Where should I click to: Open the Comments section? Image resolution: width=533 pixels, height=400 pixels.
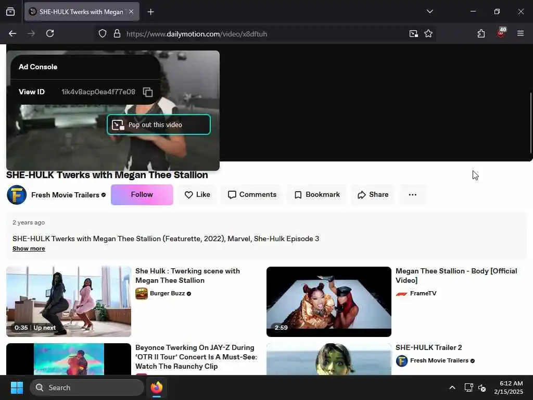click(252, 195)
